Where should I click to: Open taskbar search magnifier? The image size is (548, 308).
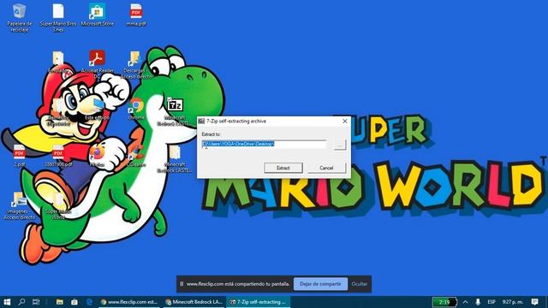[21, 302]
